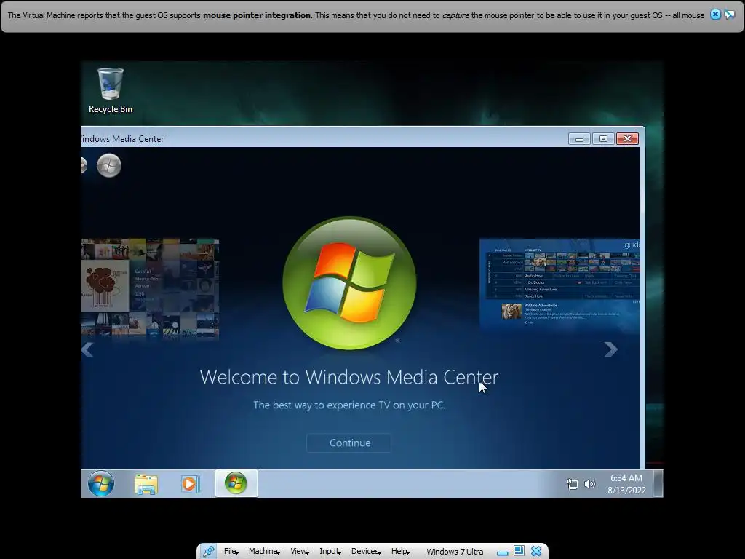The height and width of the screenshot is (559, 745).
Task: Go to next Media Center welcome slide
Action: tap(610, 349)
